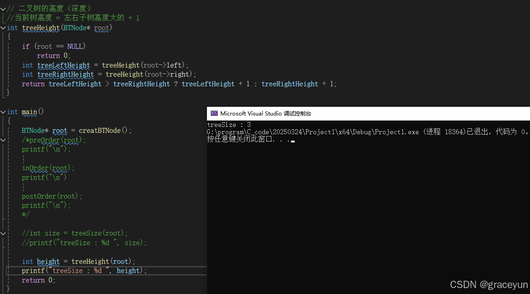Click the comment // 二叉树的高度（深度）
Image resolution: width=530 pixels, height=294 pixels.
coord(49,8)
